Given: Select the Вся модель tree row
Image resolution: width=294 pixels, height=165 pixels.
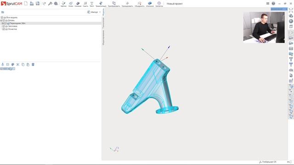Looking at the screenshot, I should tap(51, 17).
